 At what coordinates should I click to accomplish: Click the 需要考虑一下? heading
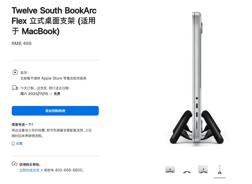click(22, 125)
